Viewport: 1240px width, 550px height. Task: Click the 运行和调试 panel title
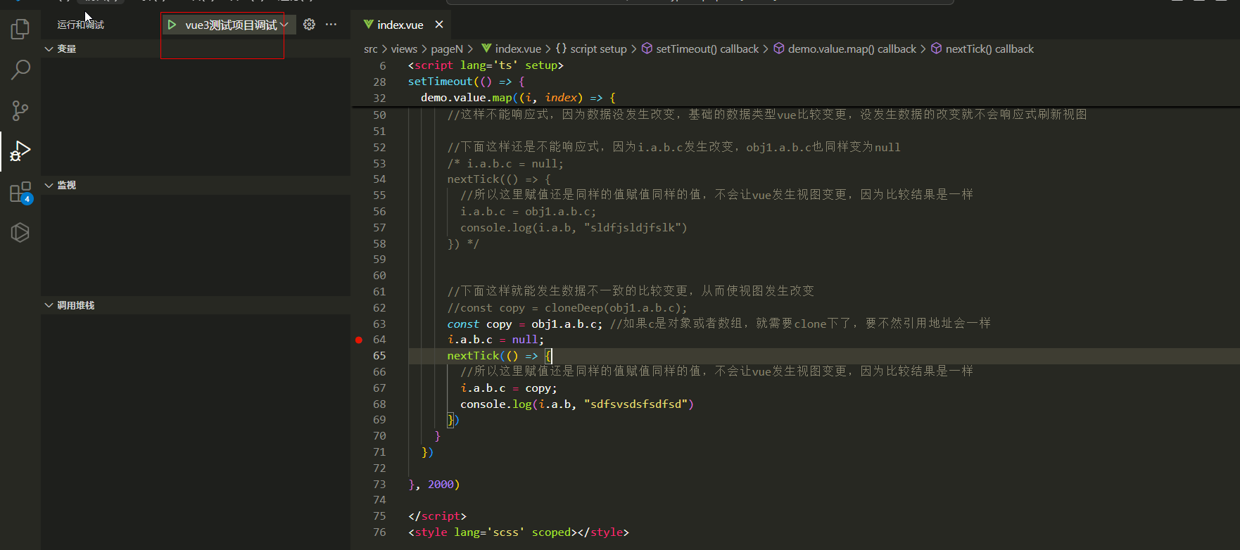[x=80, y=25]
